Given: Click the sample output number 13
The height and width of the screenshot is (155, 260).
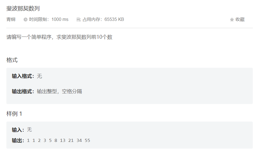Looking at the screenshot, I should point(62,141).
